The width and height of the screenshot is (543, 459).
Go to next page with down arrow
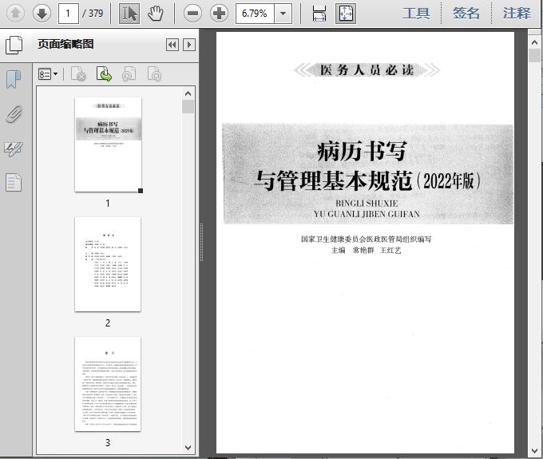coord(42,14)
